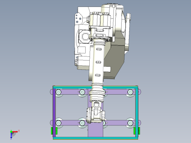
Task: Click the green Y origin dot of the triad
Action: (x=11, y=132)
